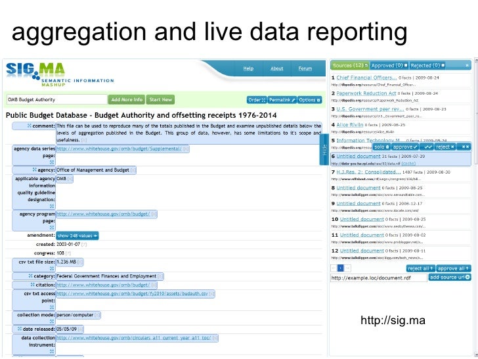Open Chief Financial Officers source link
The image size is (478, 359).
pos(366,78)
